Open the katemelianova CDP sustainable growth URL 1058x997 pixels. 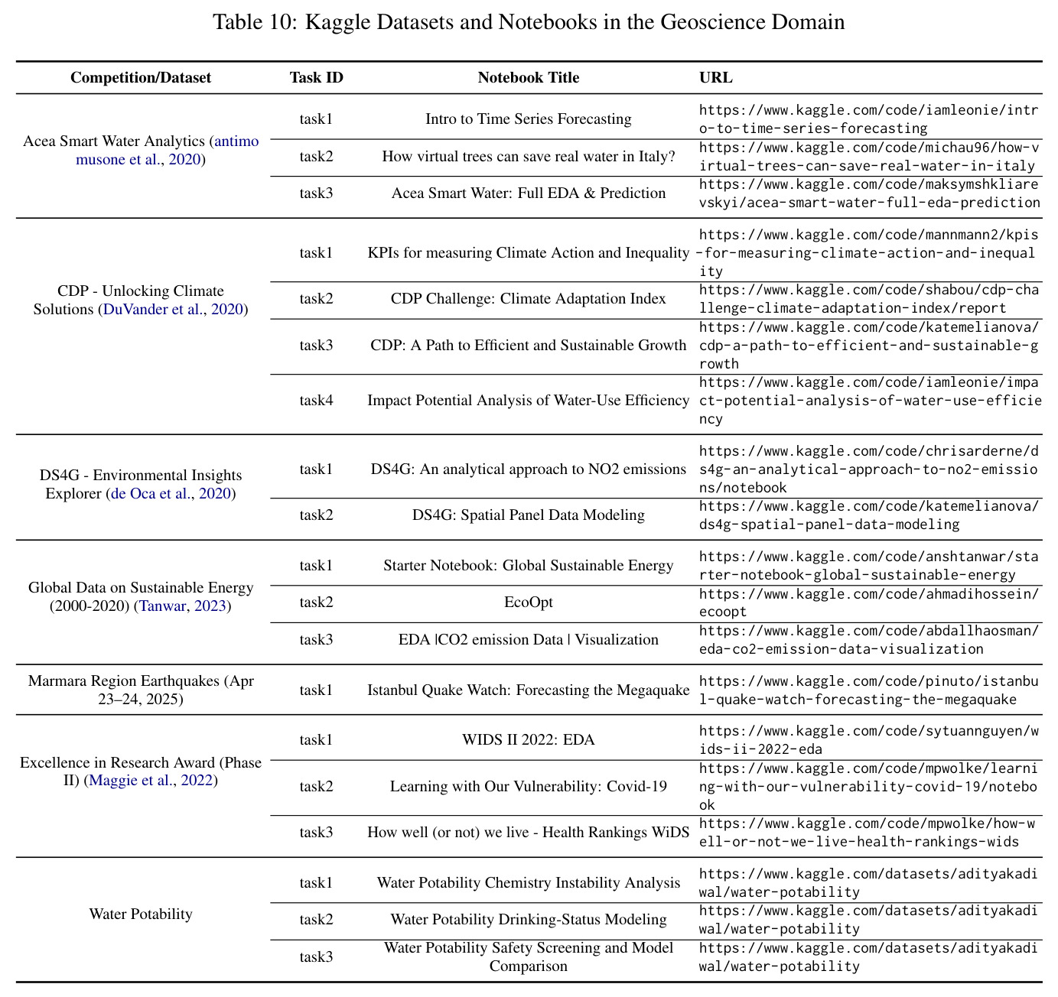point(869,345)
